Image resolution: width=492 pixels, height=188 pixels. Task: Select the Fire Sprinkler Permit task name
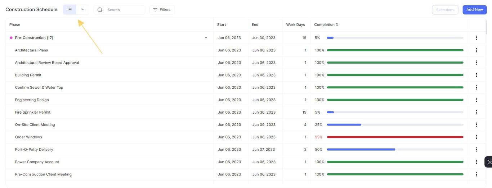[33, 112]
